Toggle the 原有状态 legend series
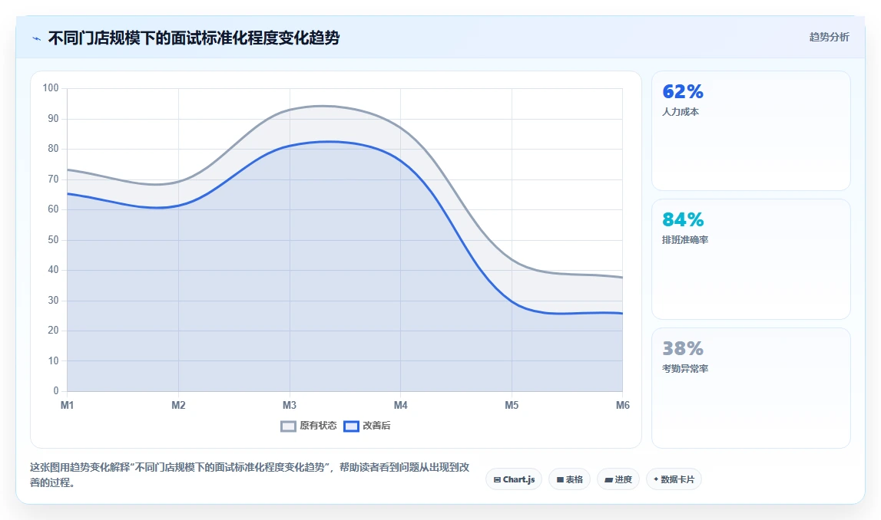Screen dimensions: 881x520 309,426
